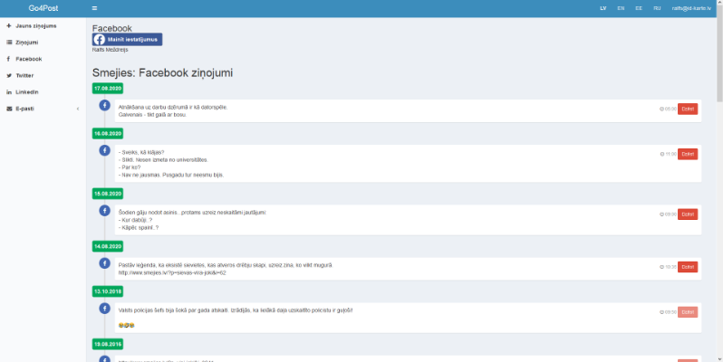
Task: Open E-pasti in the sidebar menu
Action: tap(43, 109)
